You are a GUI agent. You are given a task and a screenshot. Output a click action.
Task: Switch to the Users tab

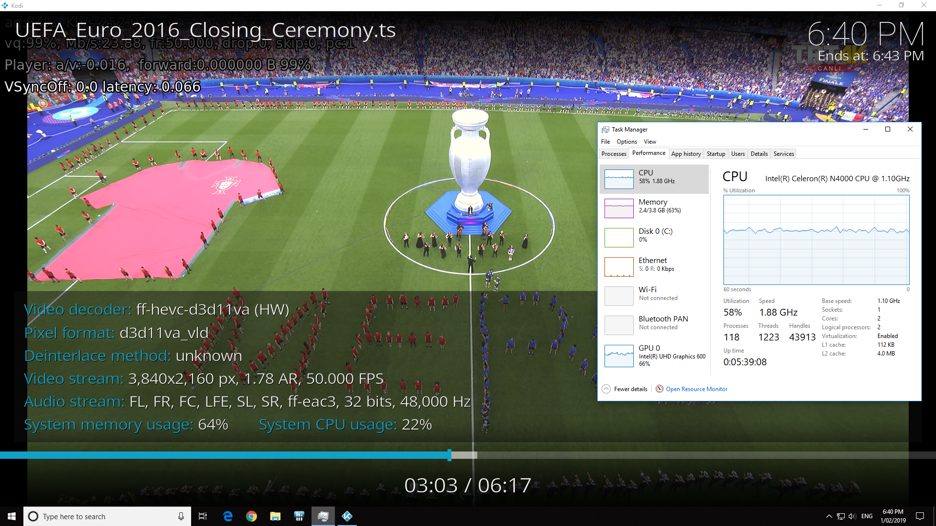tap(738, 154)
